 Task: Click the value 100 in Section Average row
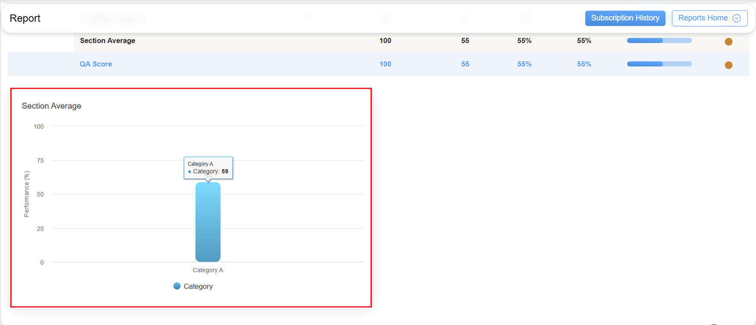[385, 40]
